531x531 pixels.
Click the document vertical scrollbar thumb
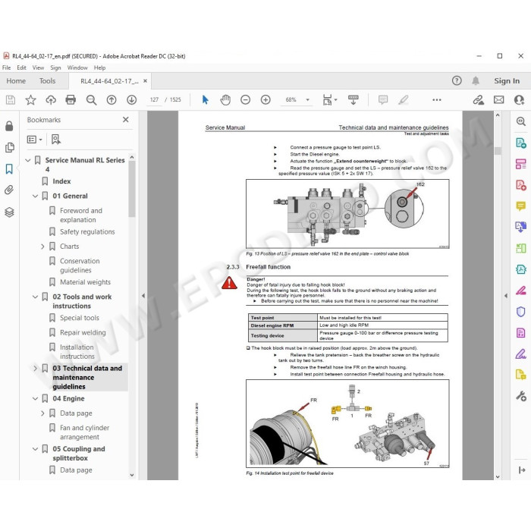(498, 151)
